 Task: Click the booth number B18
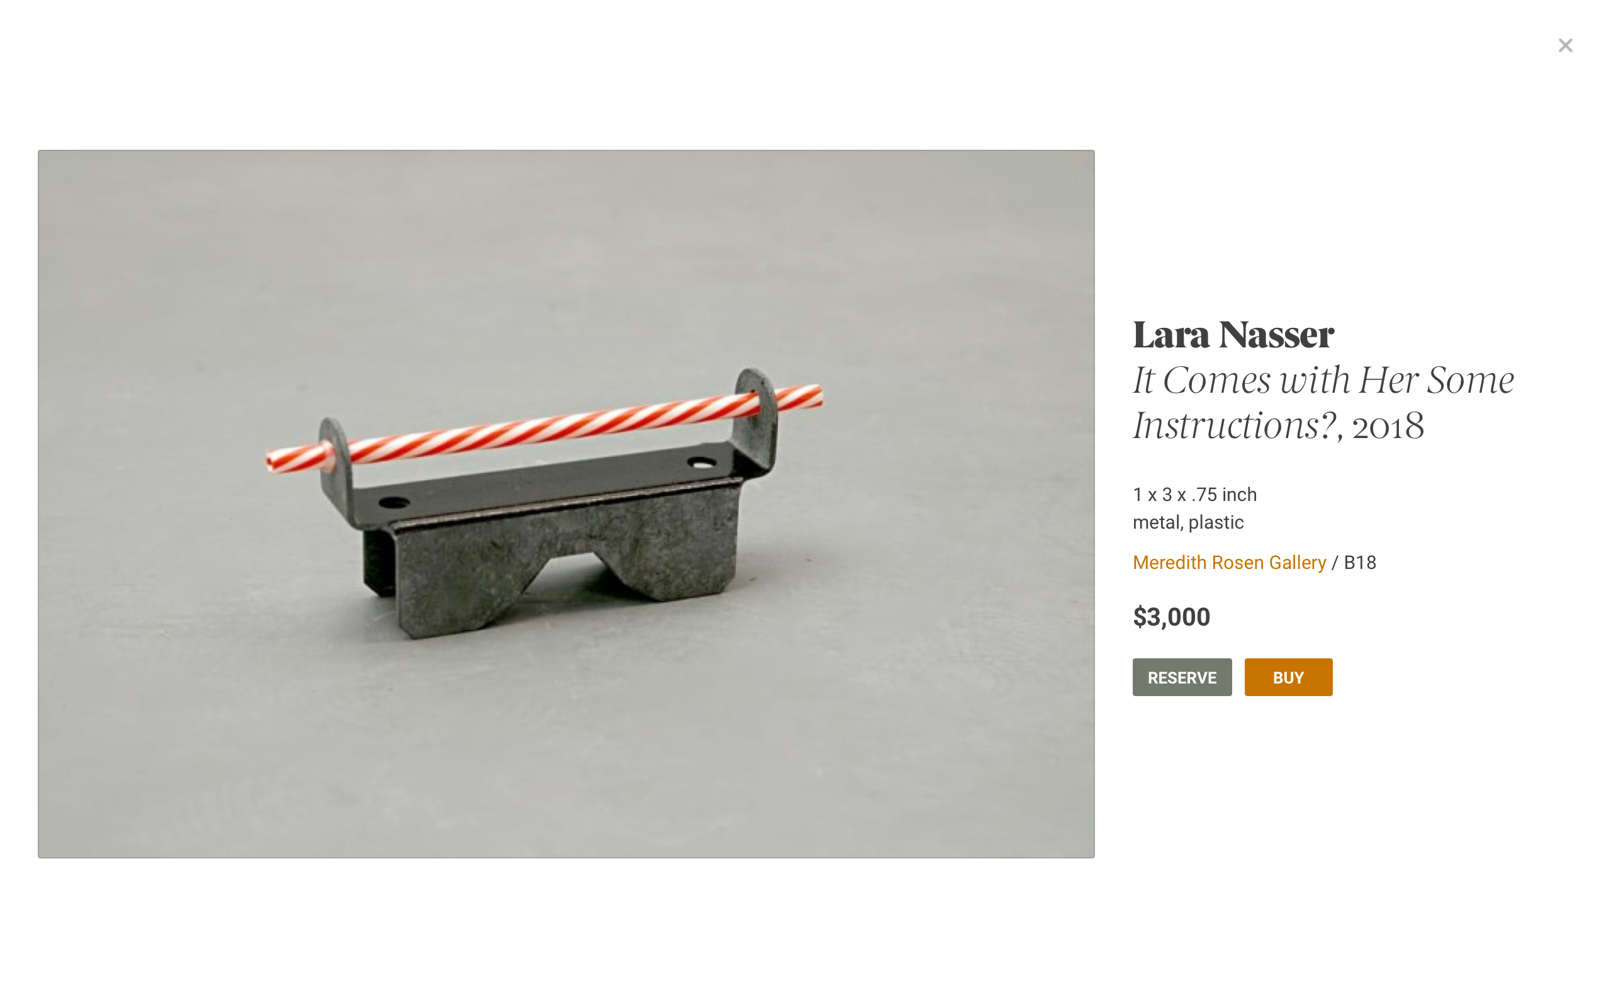click(1360, 562)
